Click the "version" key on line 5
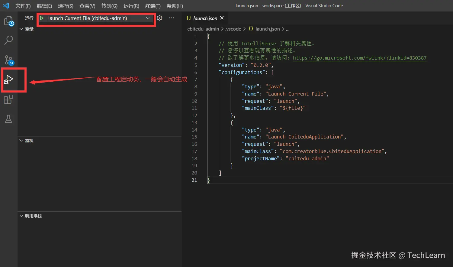 pyautogui.click(x=232, y=65)
